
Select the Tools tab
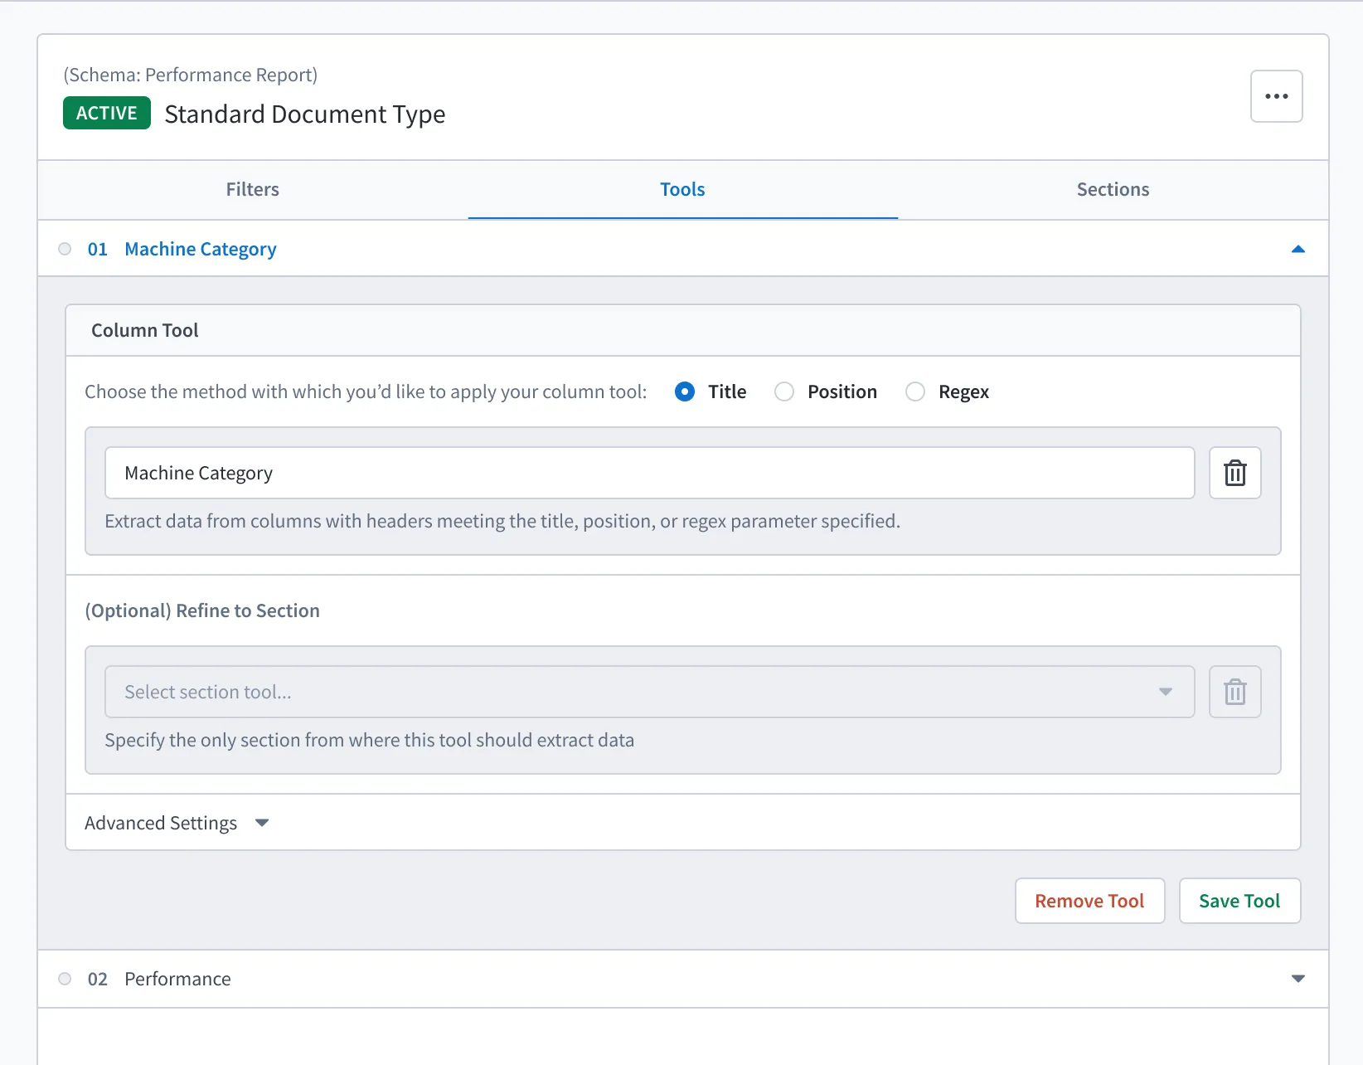(682, 190)
